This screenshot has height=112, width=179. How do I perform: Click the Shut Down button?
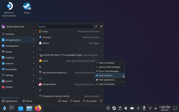[90, 101]
